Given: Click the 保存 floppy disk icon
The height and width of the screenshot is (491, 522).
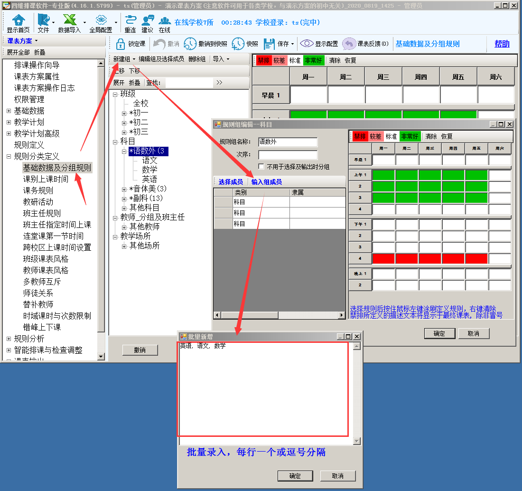Looking at the screenshot, I should click(x=269, y=44).
